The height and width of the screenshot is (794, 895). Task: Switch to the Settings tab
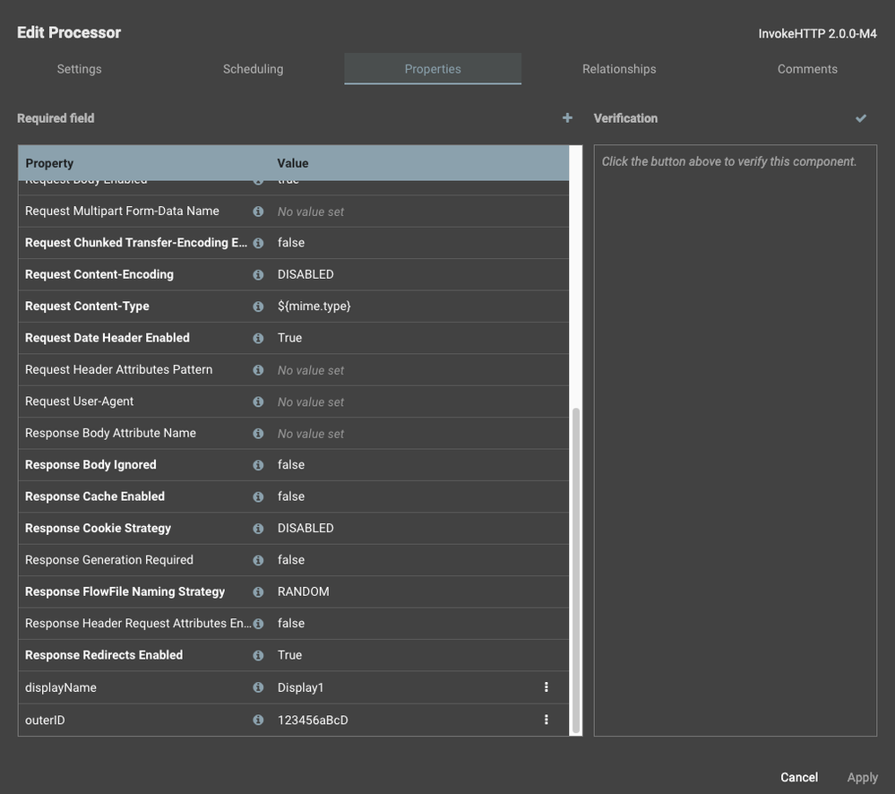79,69
